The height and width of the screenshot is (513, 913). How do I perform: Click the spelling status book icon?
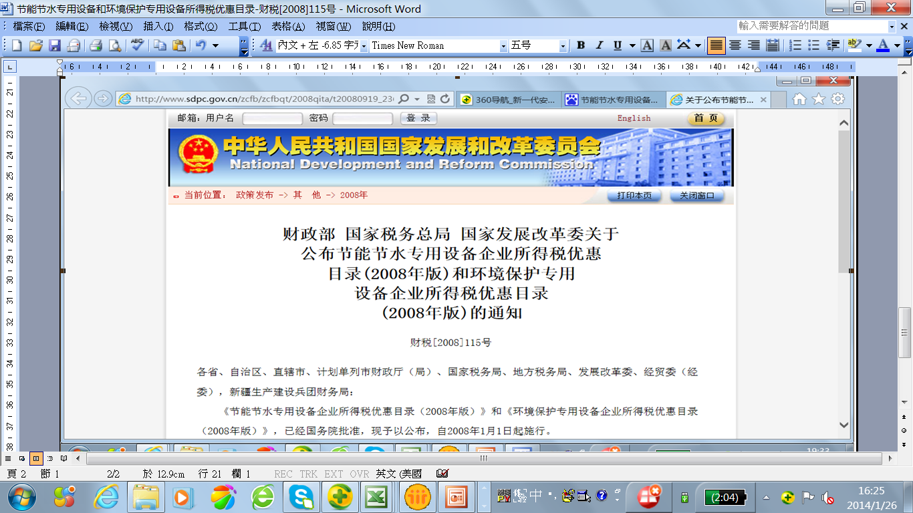[x=442, y=474]
